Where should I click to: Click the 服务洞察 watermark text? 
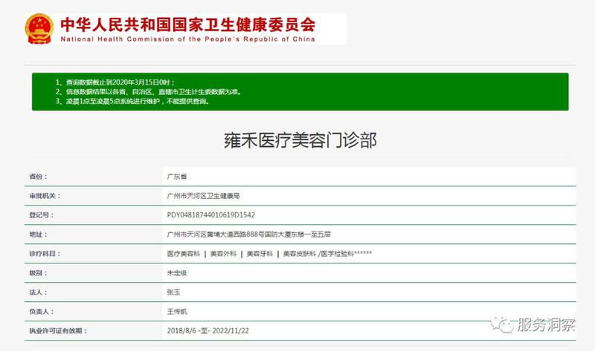click(x=545, y=325)
